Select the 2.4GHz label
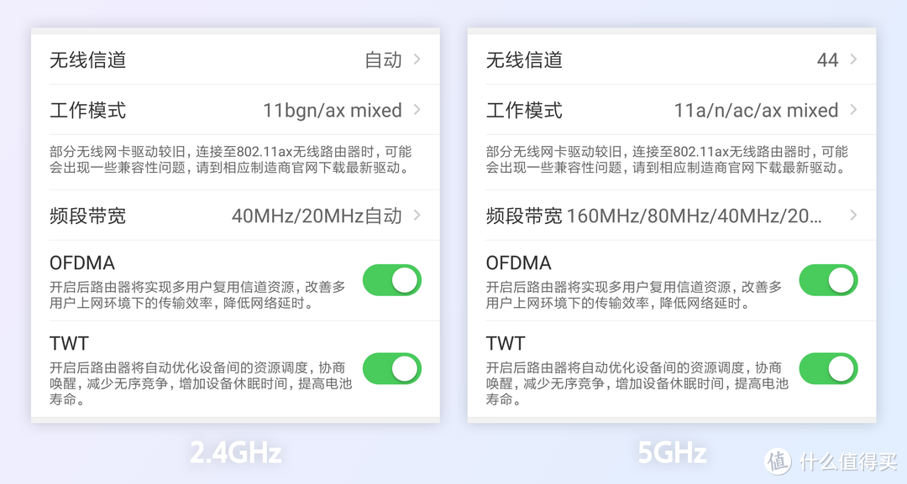The image size is (907, 484). click(234, 453)
